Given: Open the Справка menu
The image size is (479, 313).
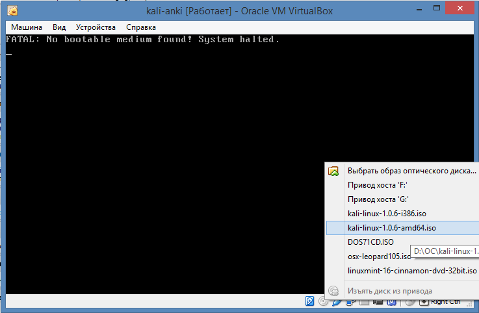Looking at the screenshot, I should (141, 27).
